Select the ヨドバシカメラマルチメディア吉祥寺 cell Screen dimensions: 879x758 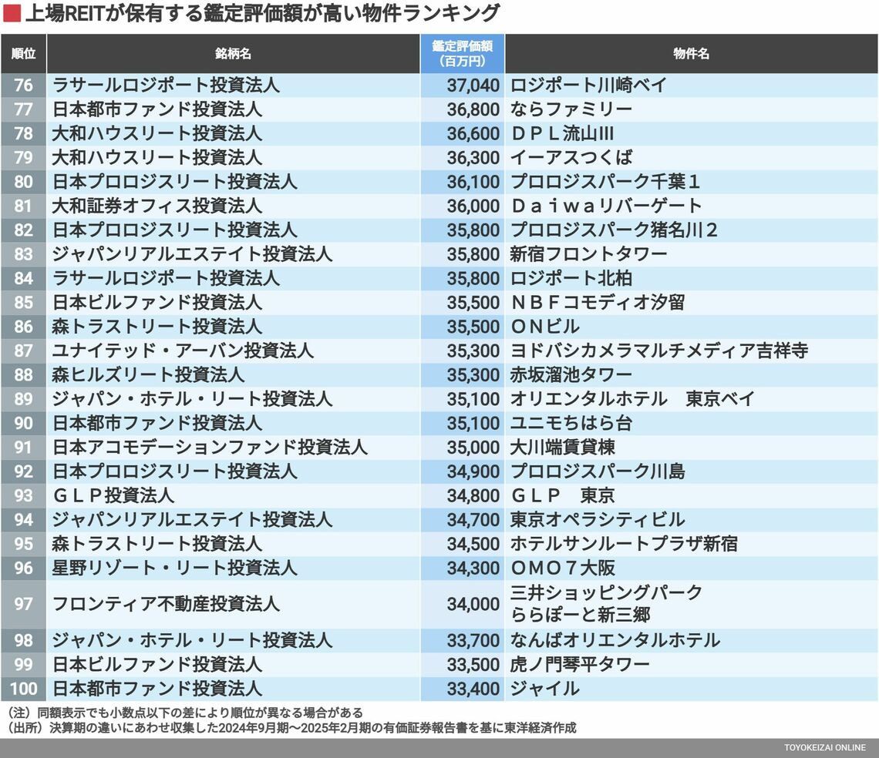point(659,350)
